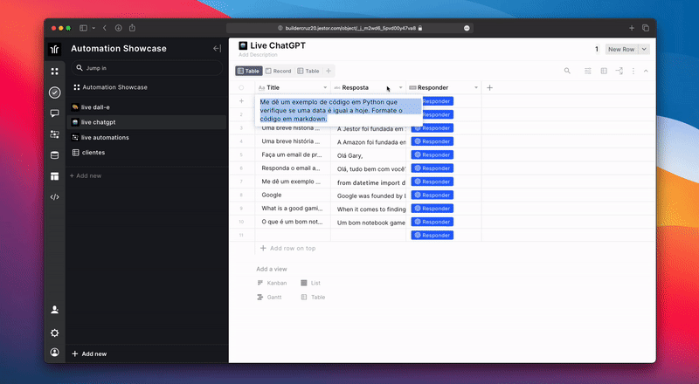Open the dashboard layout icon in left rail
Image resolution: width=699 pixels, height=384 pixels.
click(55, 176)
